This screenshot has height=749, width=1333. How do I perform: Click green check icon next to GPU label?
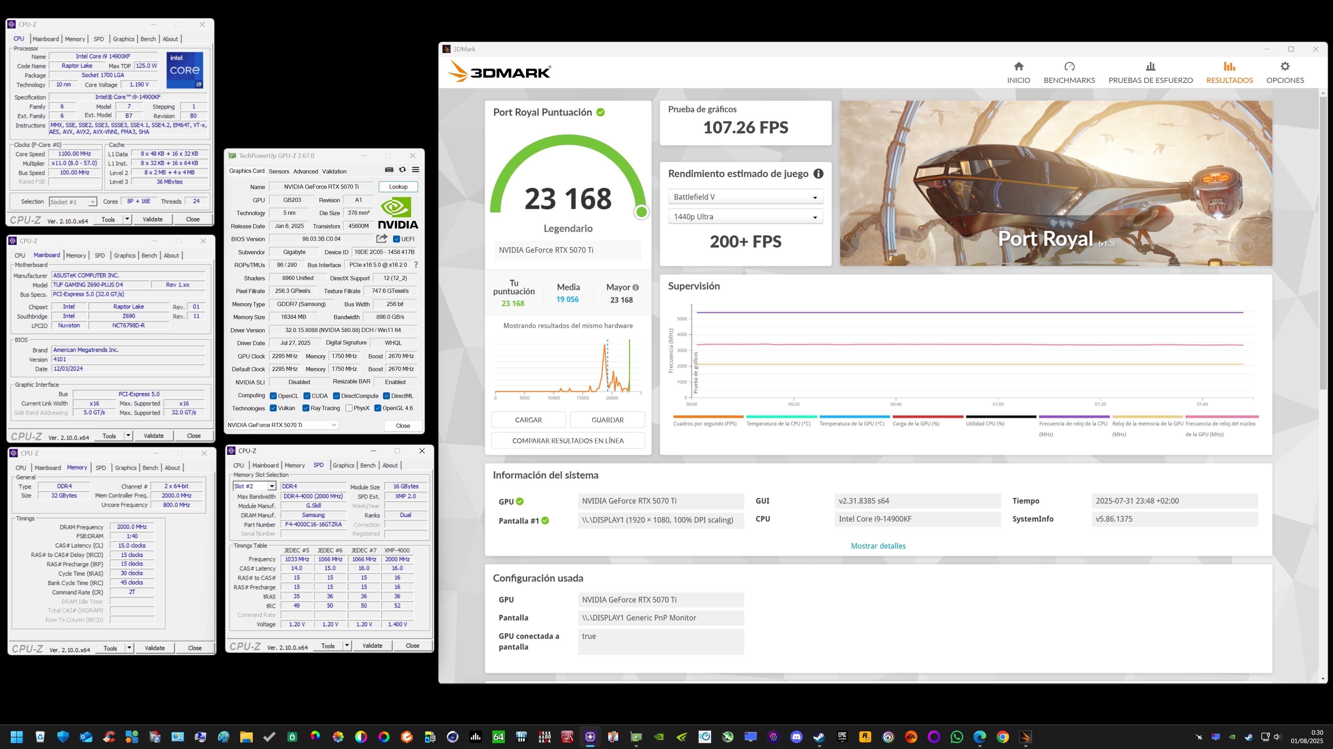519,501
